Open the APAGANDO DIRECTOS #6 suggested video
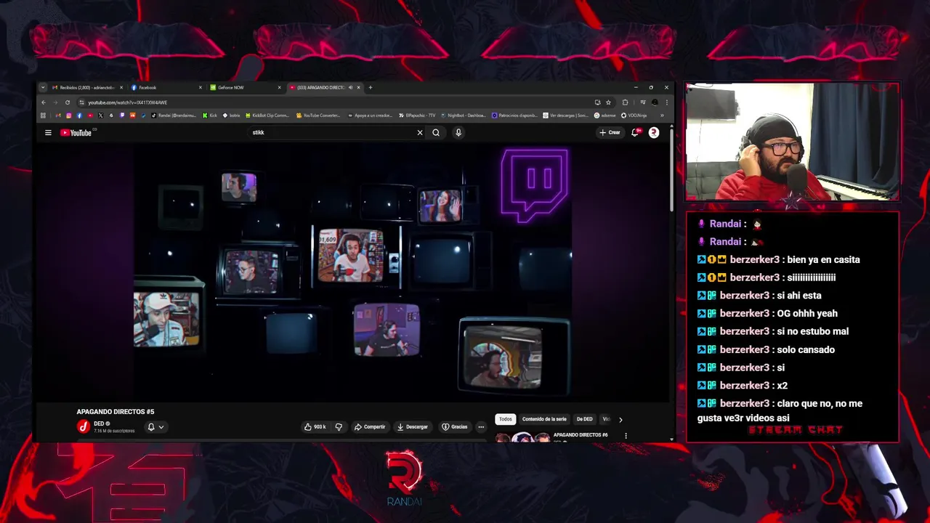 581,435
